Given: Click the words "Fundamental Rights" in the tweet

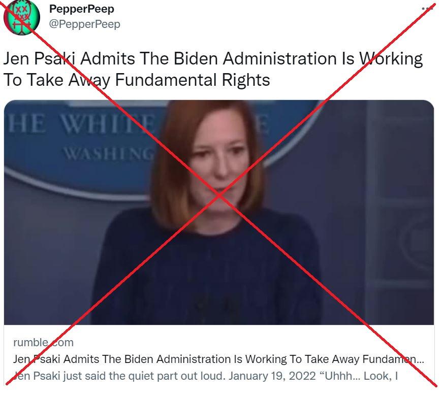Looking at the screenshot, I should pos(193,80).
